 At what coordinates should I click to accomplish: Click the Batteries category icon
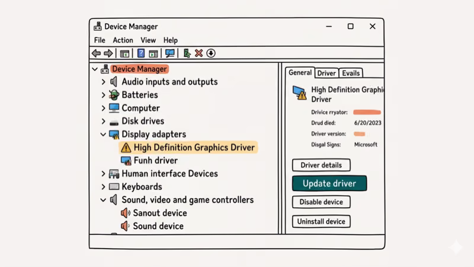[114, 95]
